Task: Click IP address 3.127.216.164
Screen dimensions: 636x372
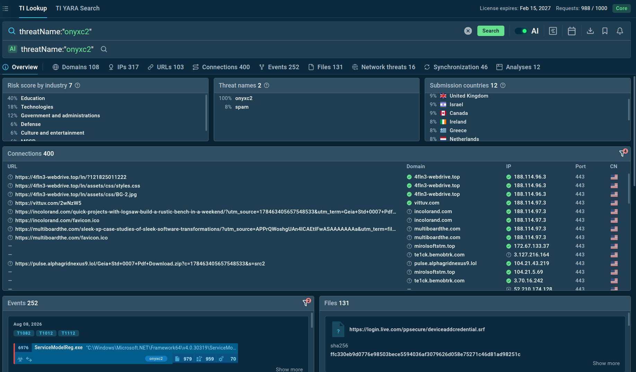Action: coord(531,255)
